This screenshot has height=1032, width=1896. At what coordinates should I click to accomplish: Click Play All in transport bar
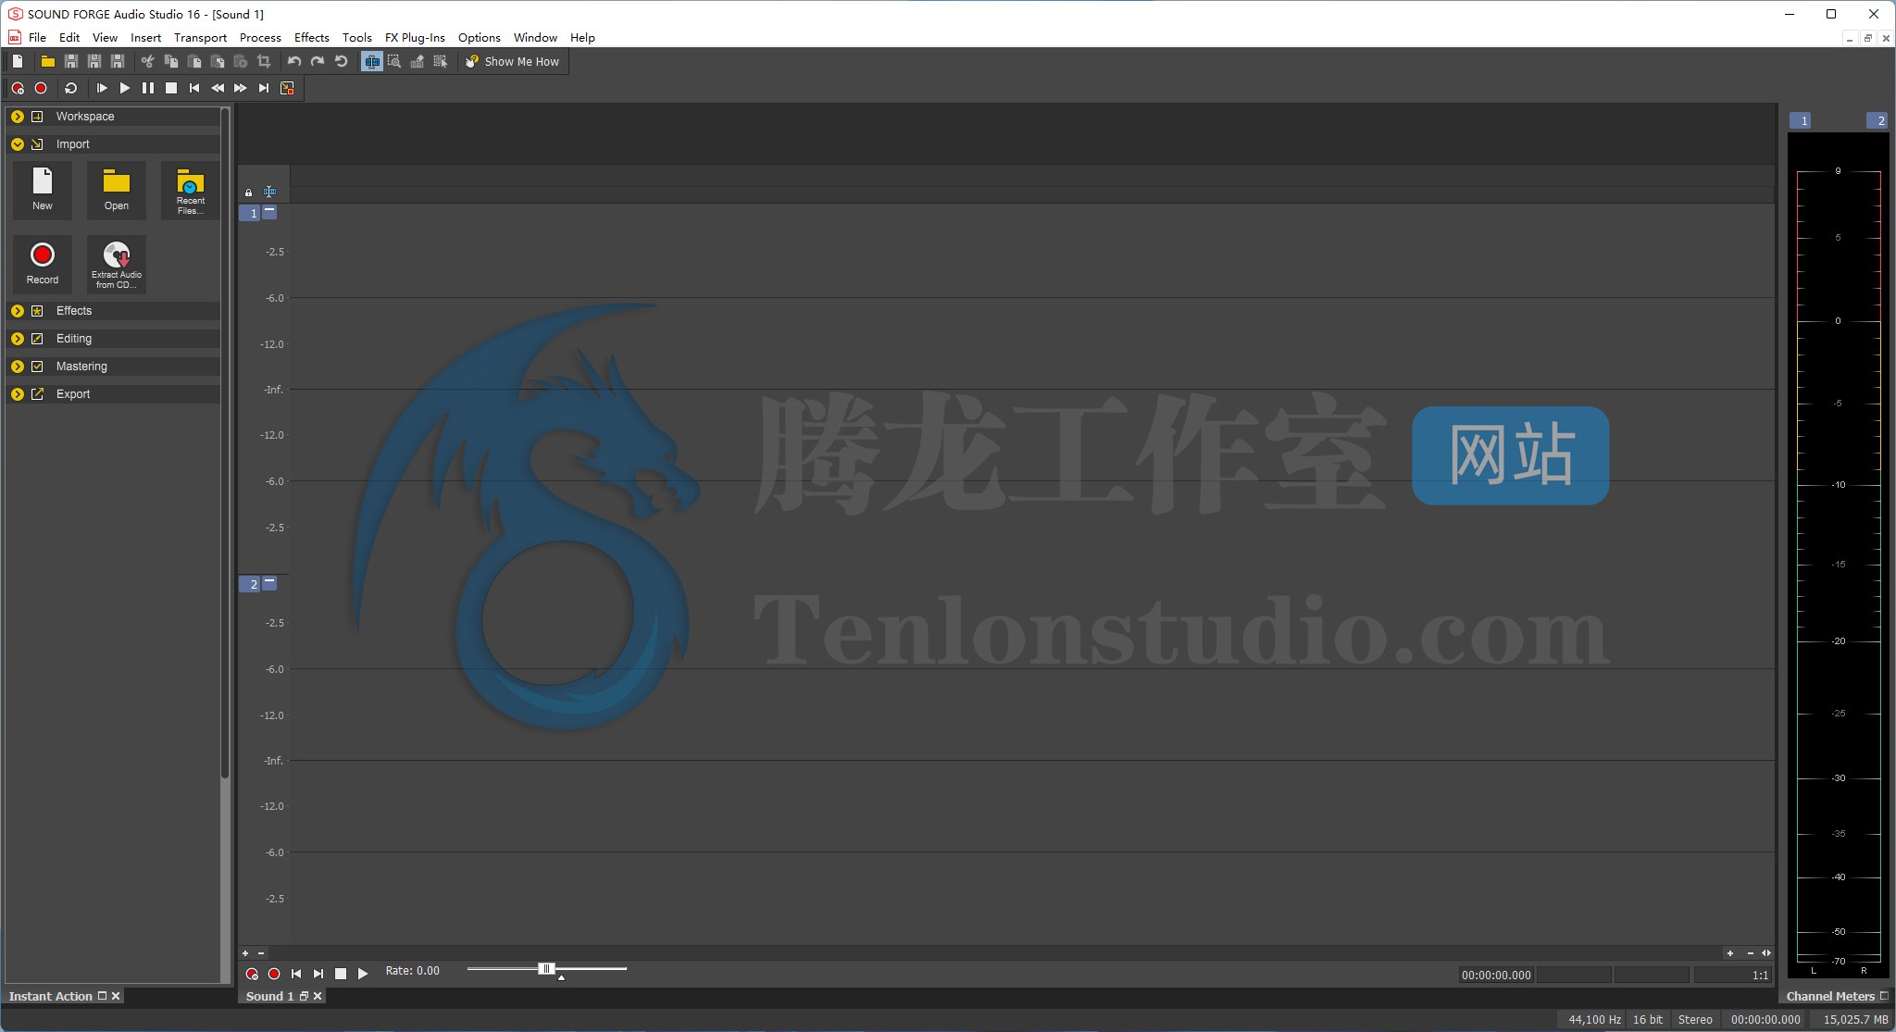click(102, 88)
